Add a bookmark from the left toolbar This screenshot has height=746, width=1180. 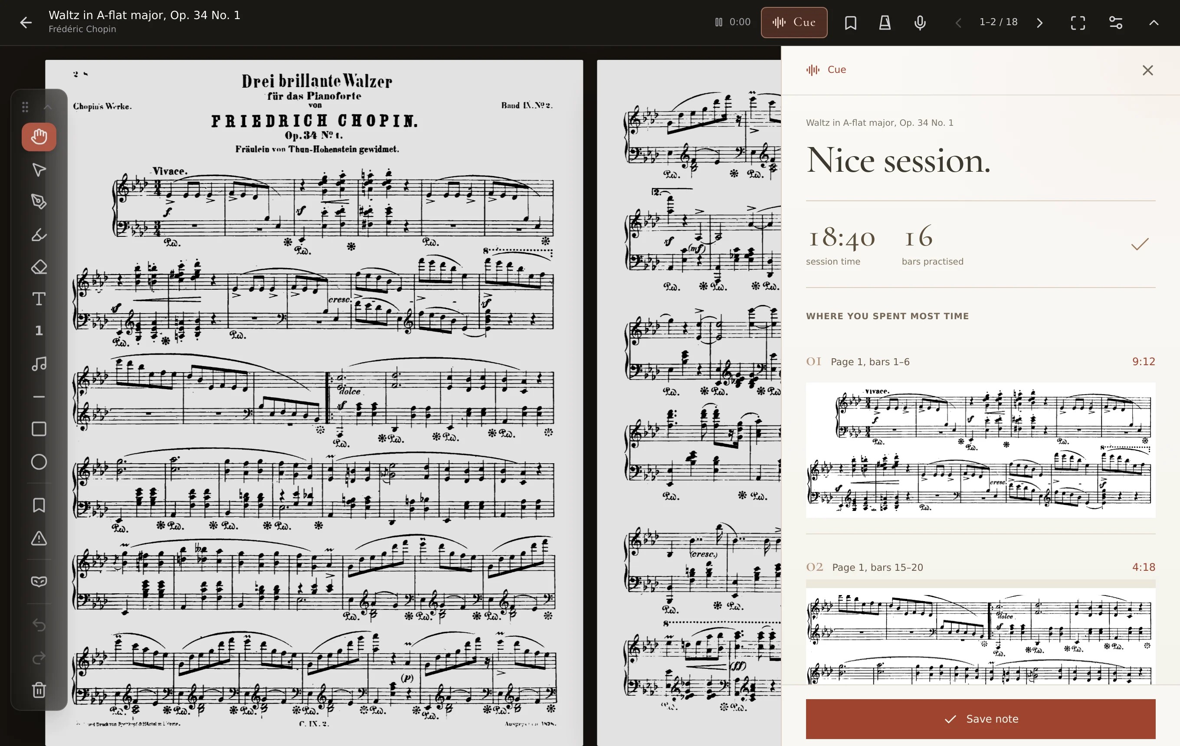39,505
